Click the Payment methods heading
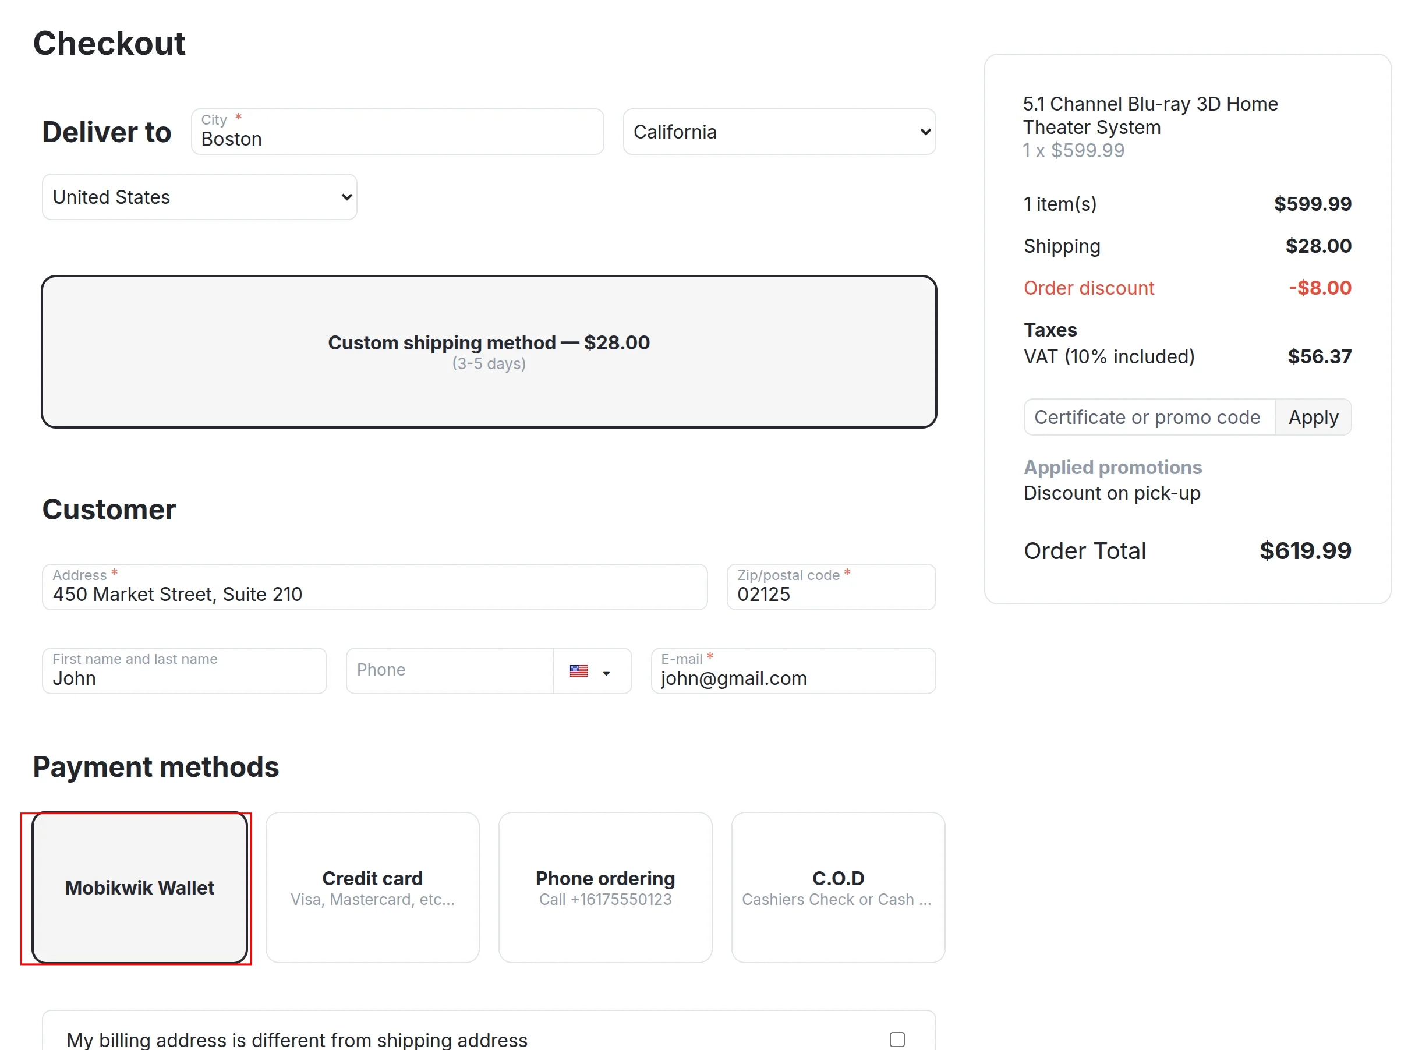The height and width of the screenshot is (1050, 1415). pos(155,767)
